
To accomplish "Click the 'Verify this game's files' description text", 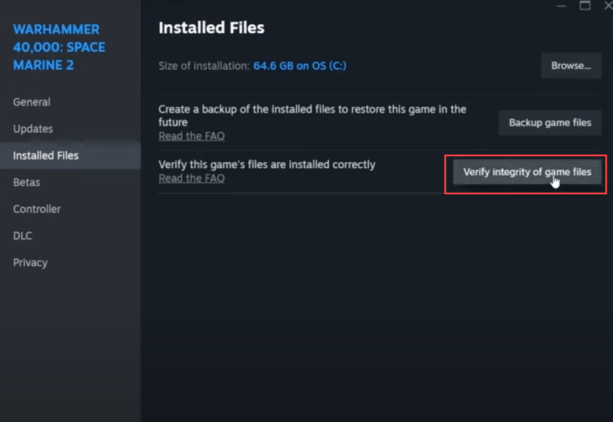I will coord(267,165).
